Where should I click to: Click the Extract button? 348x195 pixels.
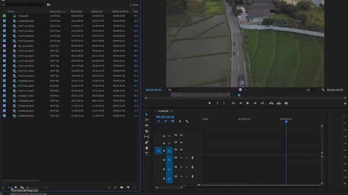point(278,103)
